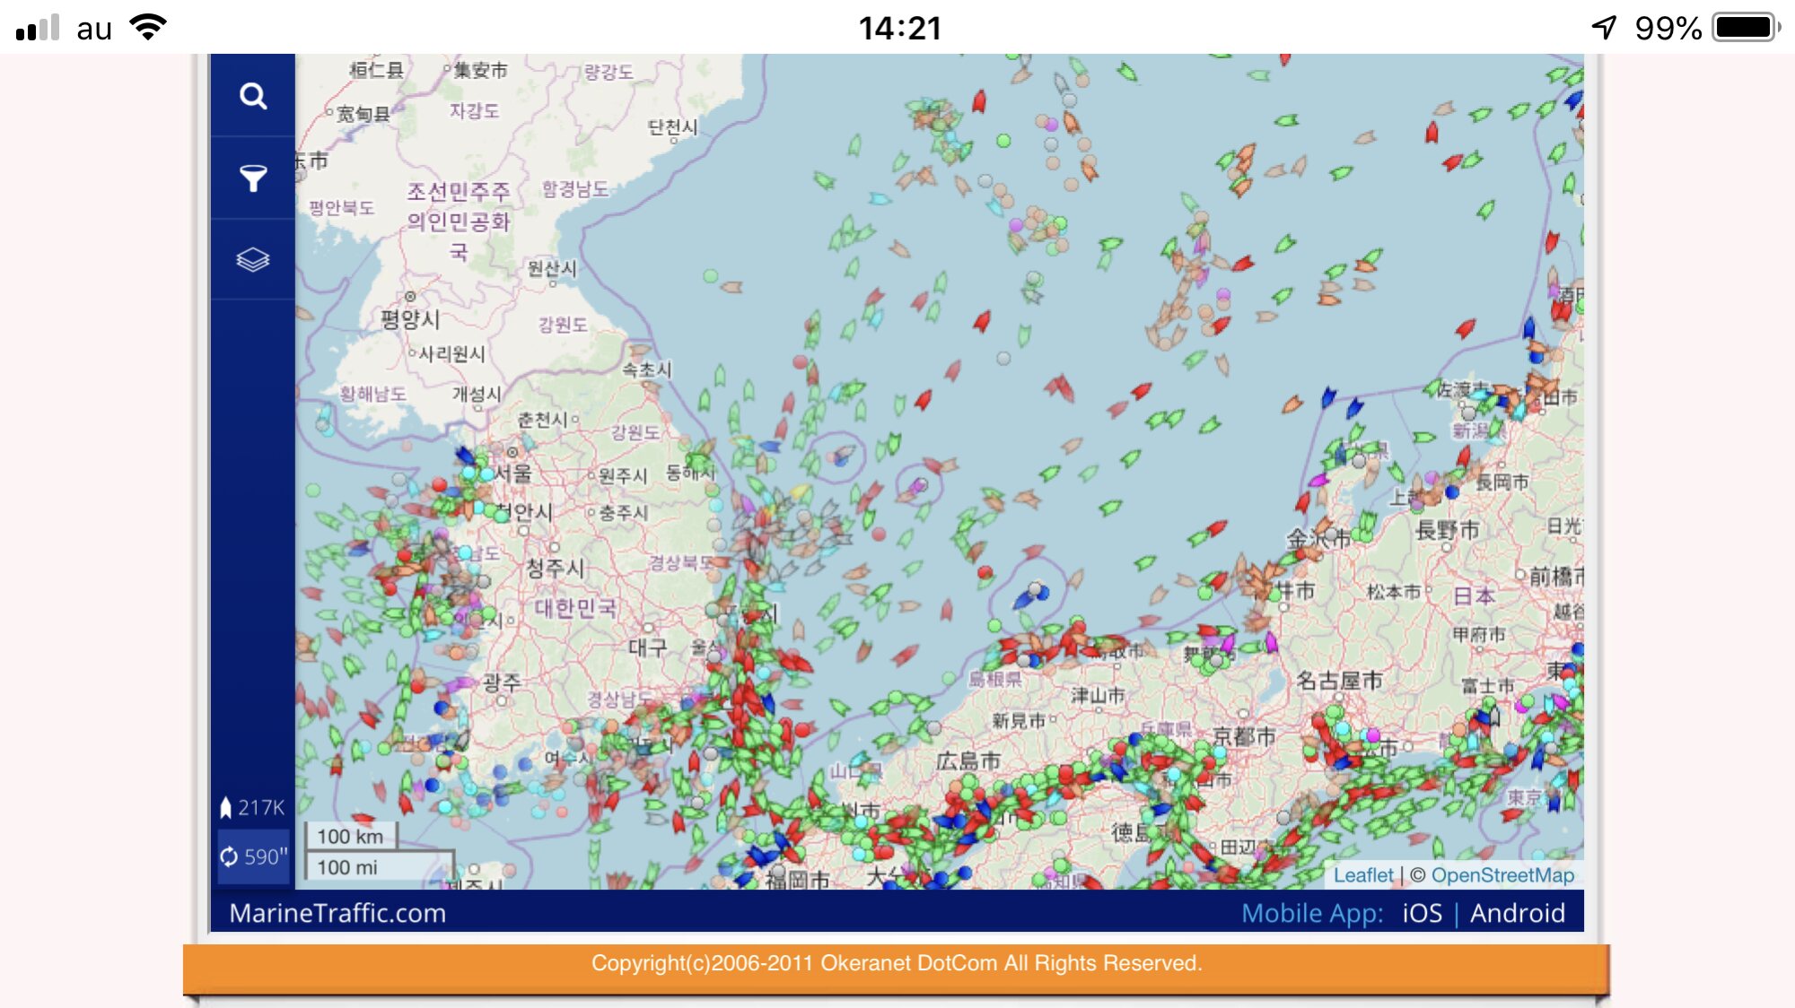Click the 평양시 city label on map

coord(410,319)
